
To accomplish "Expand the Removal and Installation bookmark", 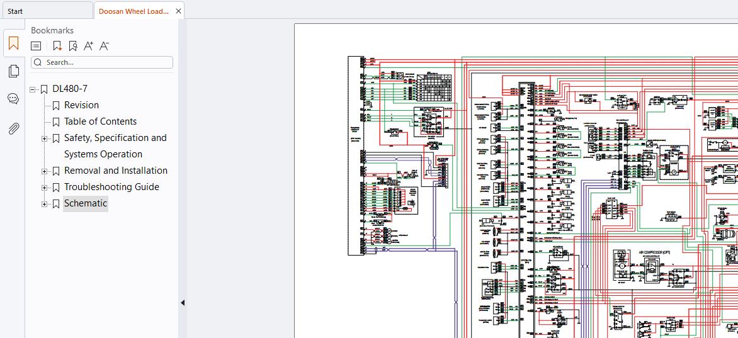I will tap(44, 171).
